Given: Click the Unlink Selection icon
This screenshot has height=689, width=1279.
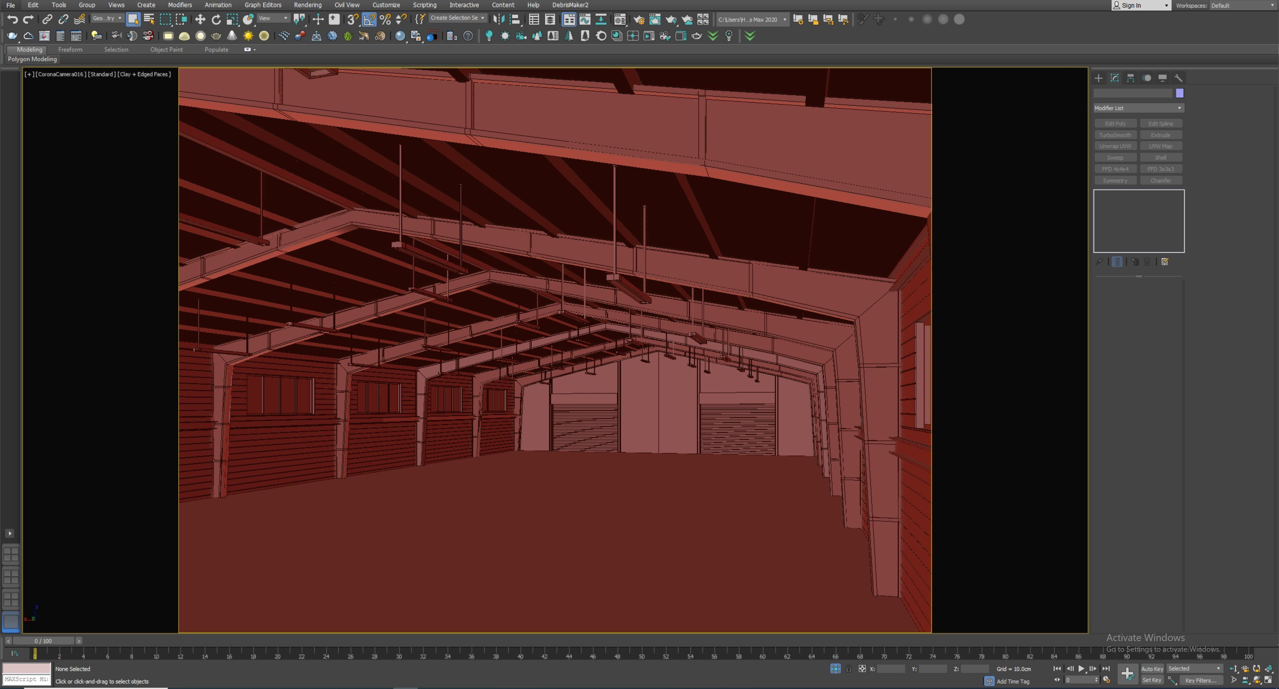Looking at the screenshot, I should click(63, 19).
